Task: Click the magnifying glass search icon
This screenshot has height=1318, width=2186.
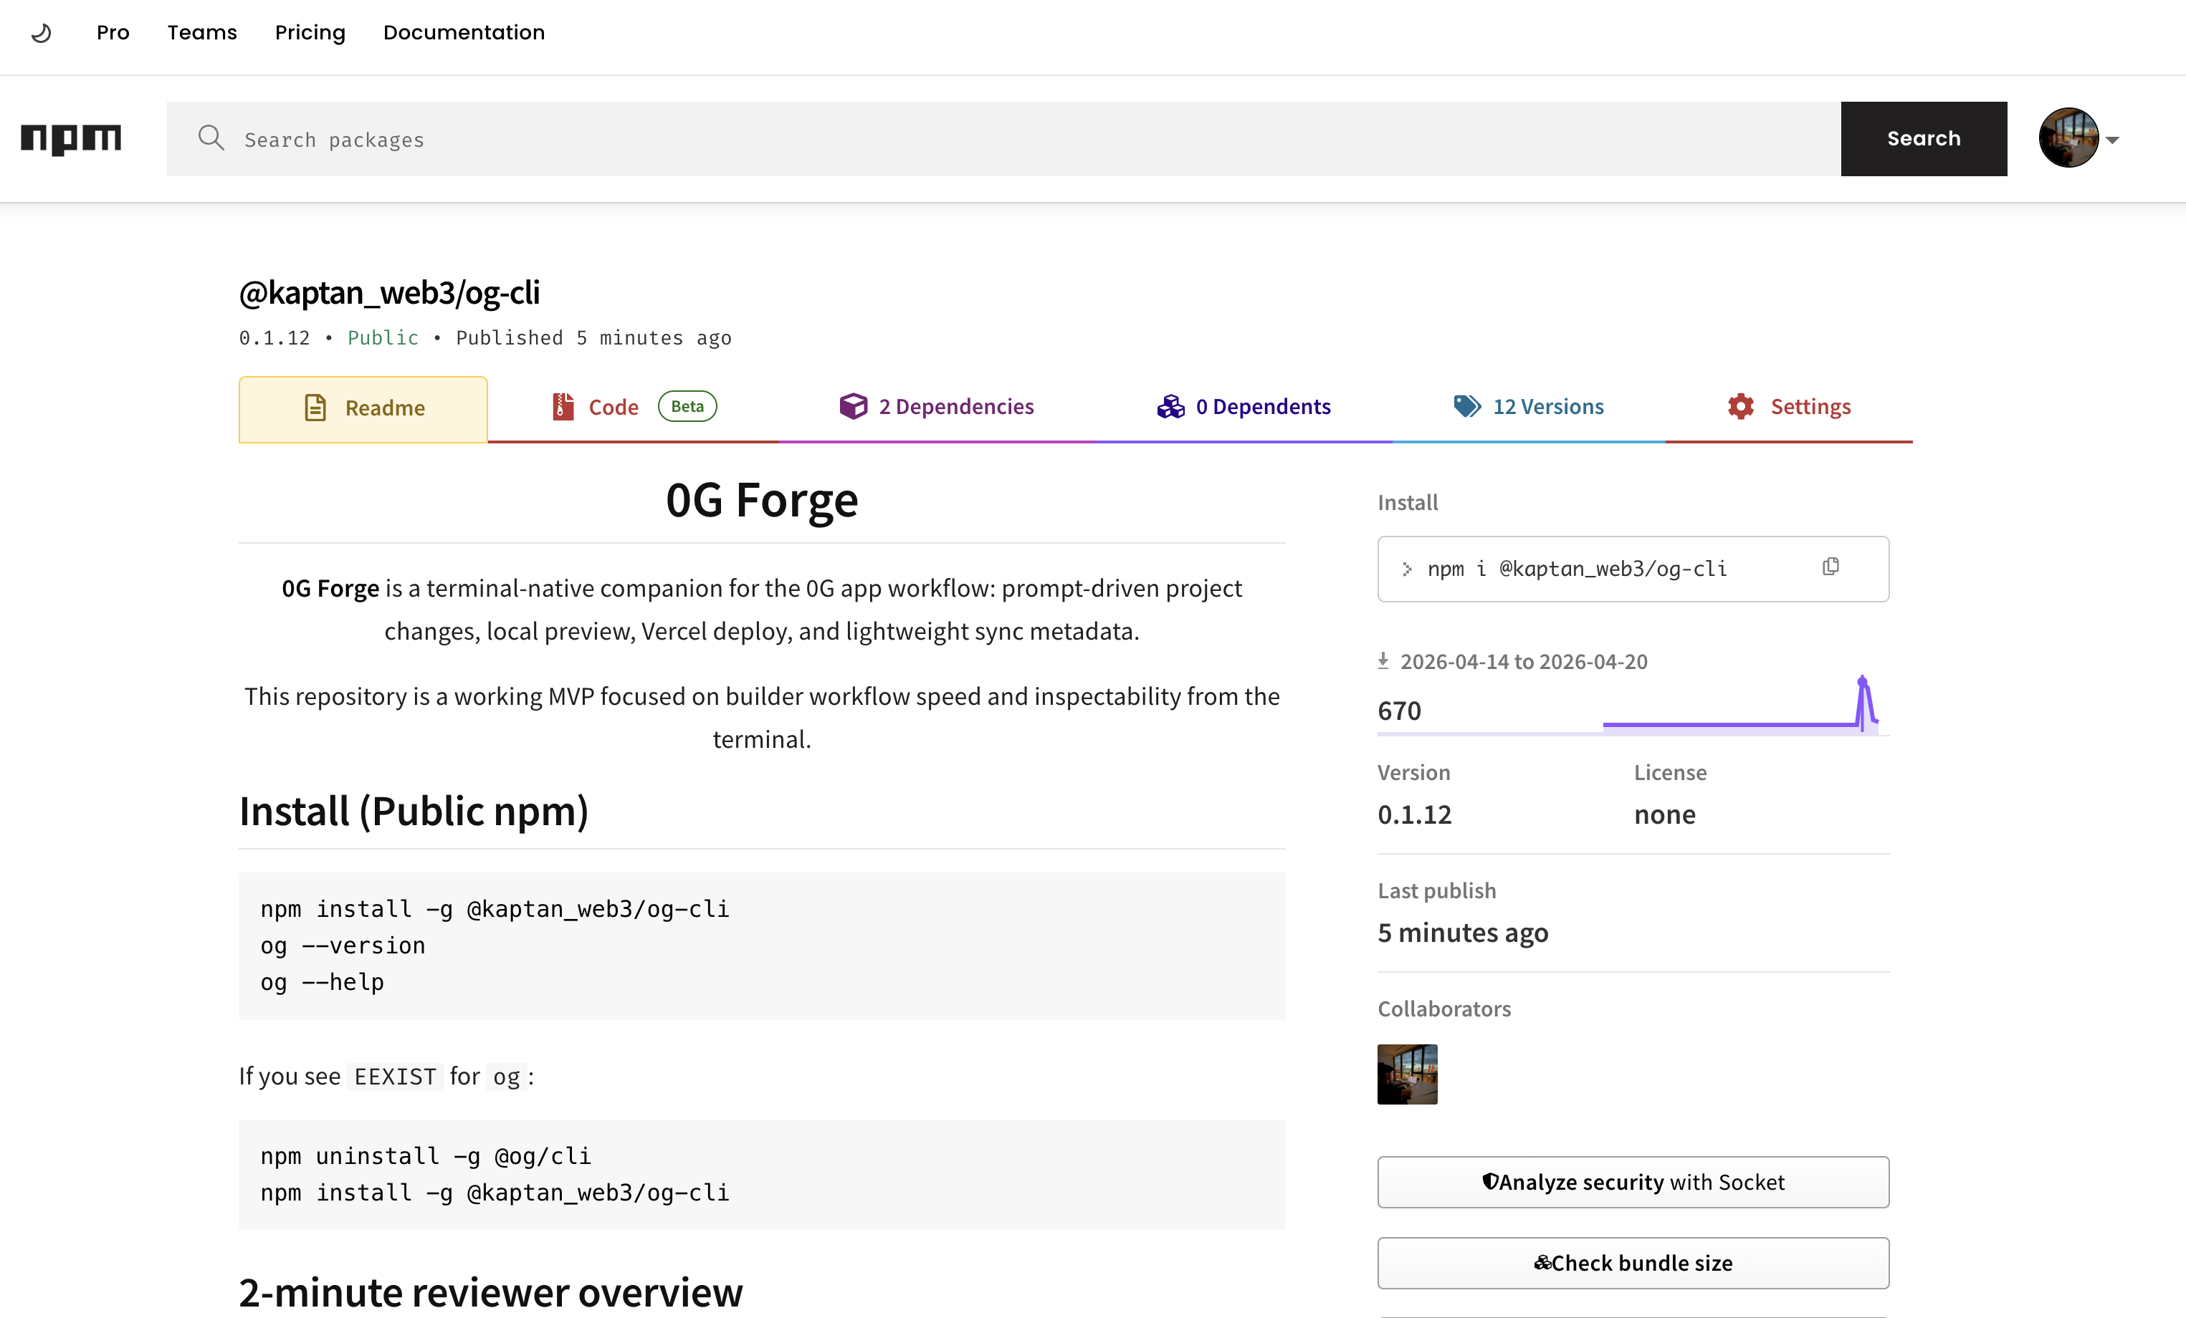Action: pos(211,138)
